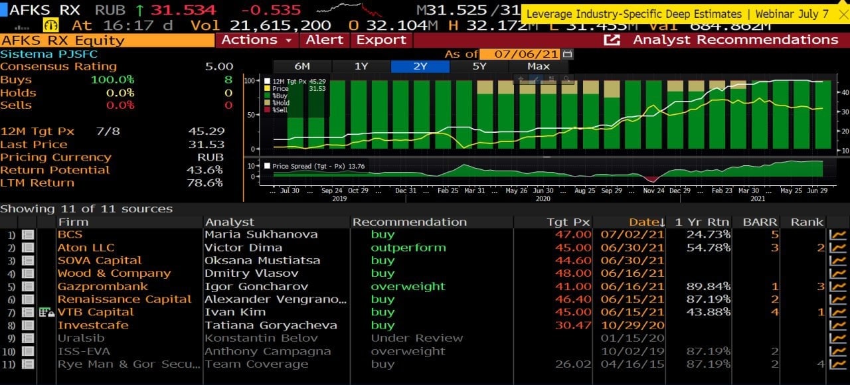850x385 pixels.
Task: Open the report document icon for Renaissance Capital
Action: point(28,299)
